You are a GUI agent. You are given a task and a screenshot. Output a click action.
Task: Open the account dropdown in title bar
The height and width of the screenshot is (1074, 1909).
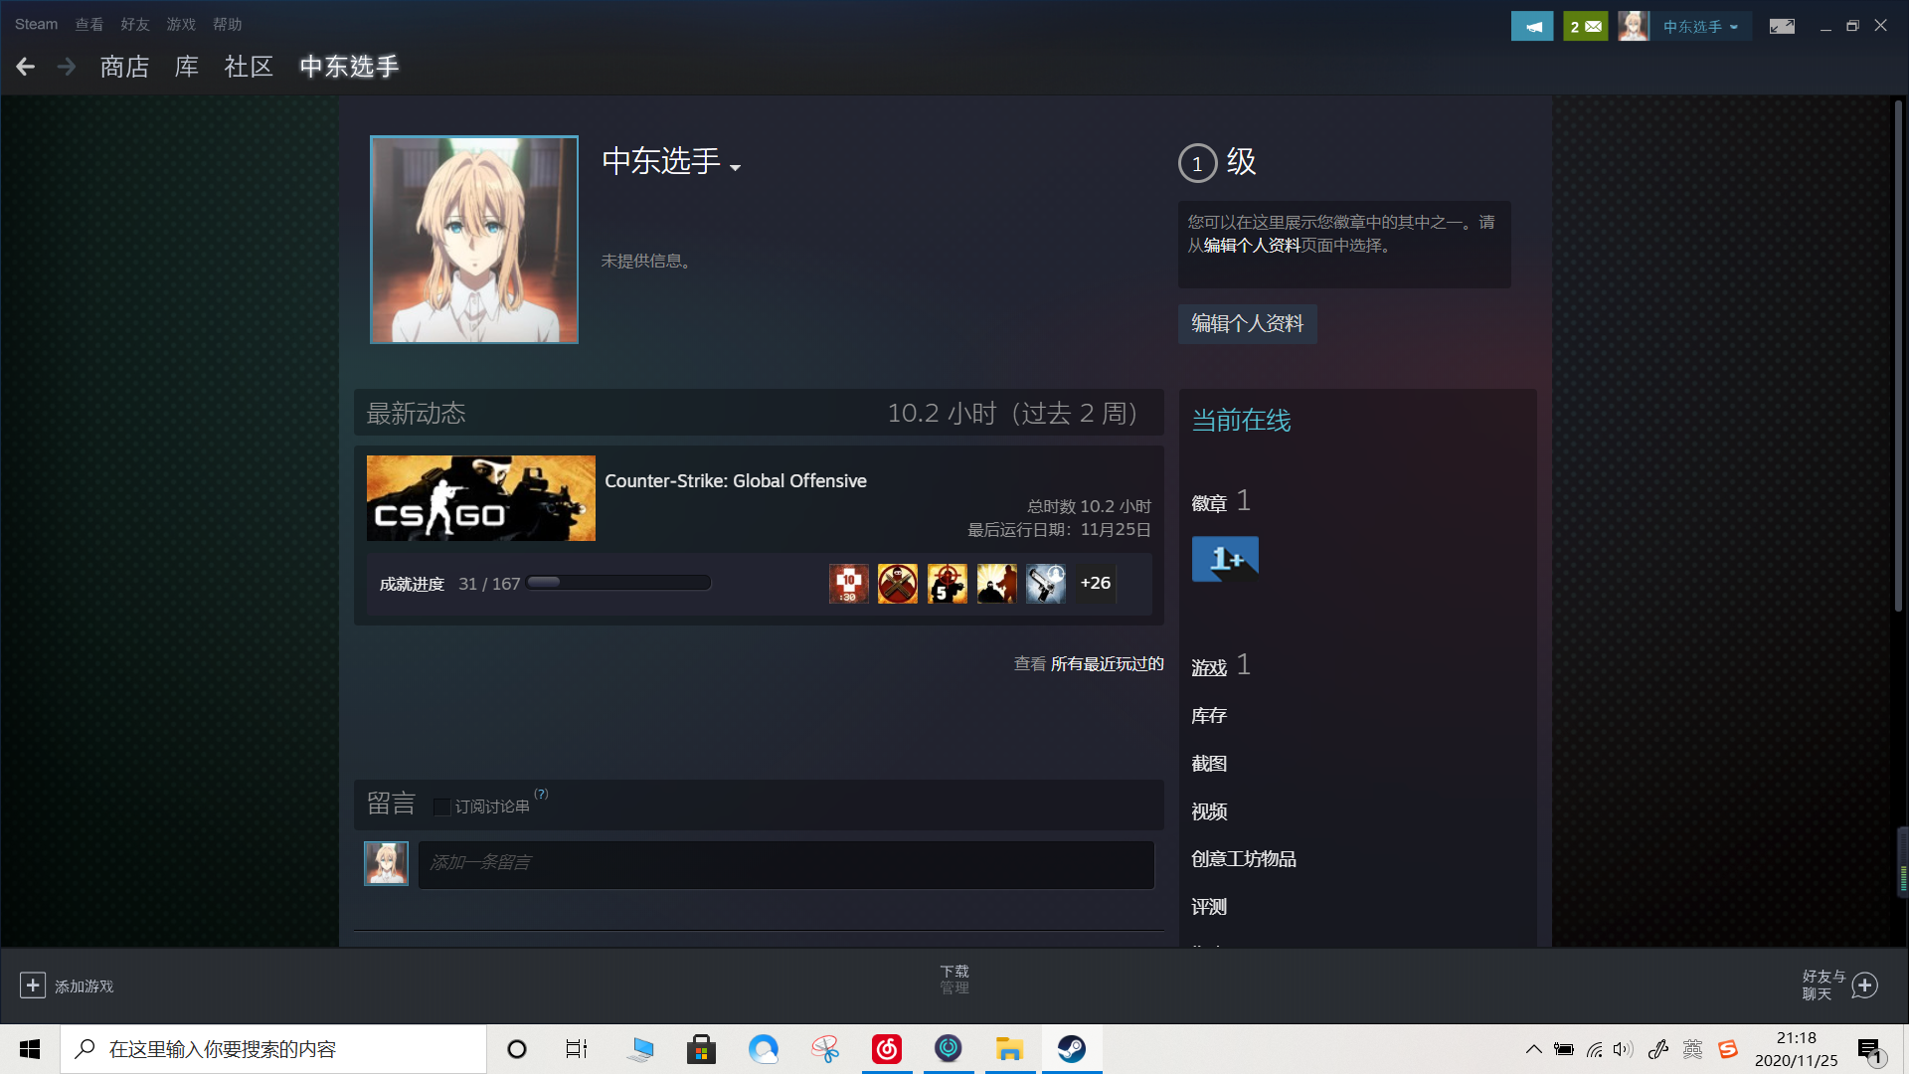[x=1700, y=27]
